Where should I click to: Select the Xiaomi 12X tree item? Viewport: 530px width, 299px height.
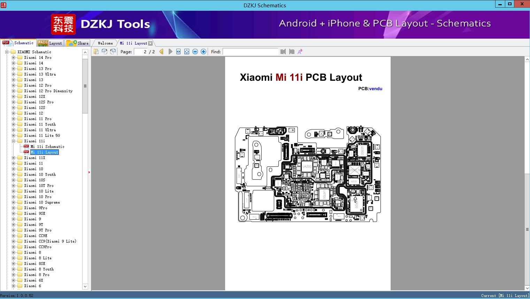pyautogui.click(x=34, y=96)
